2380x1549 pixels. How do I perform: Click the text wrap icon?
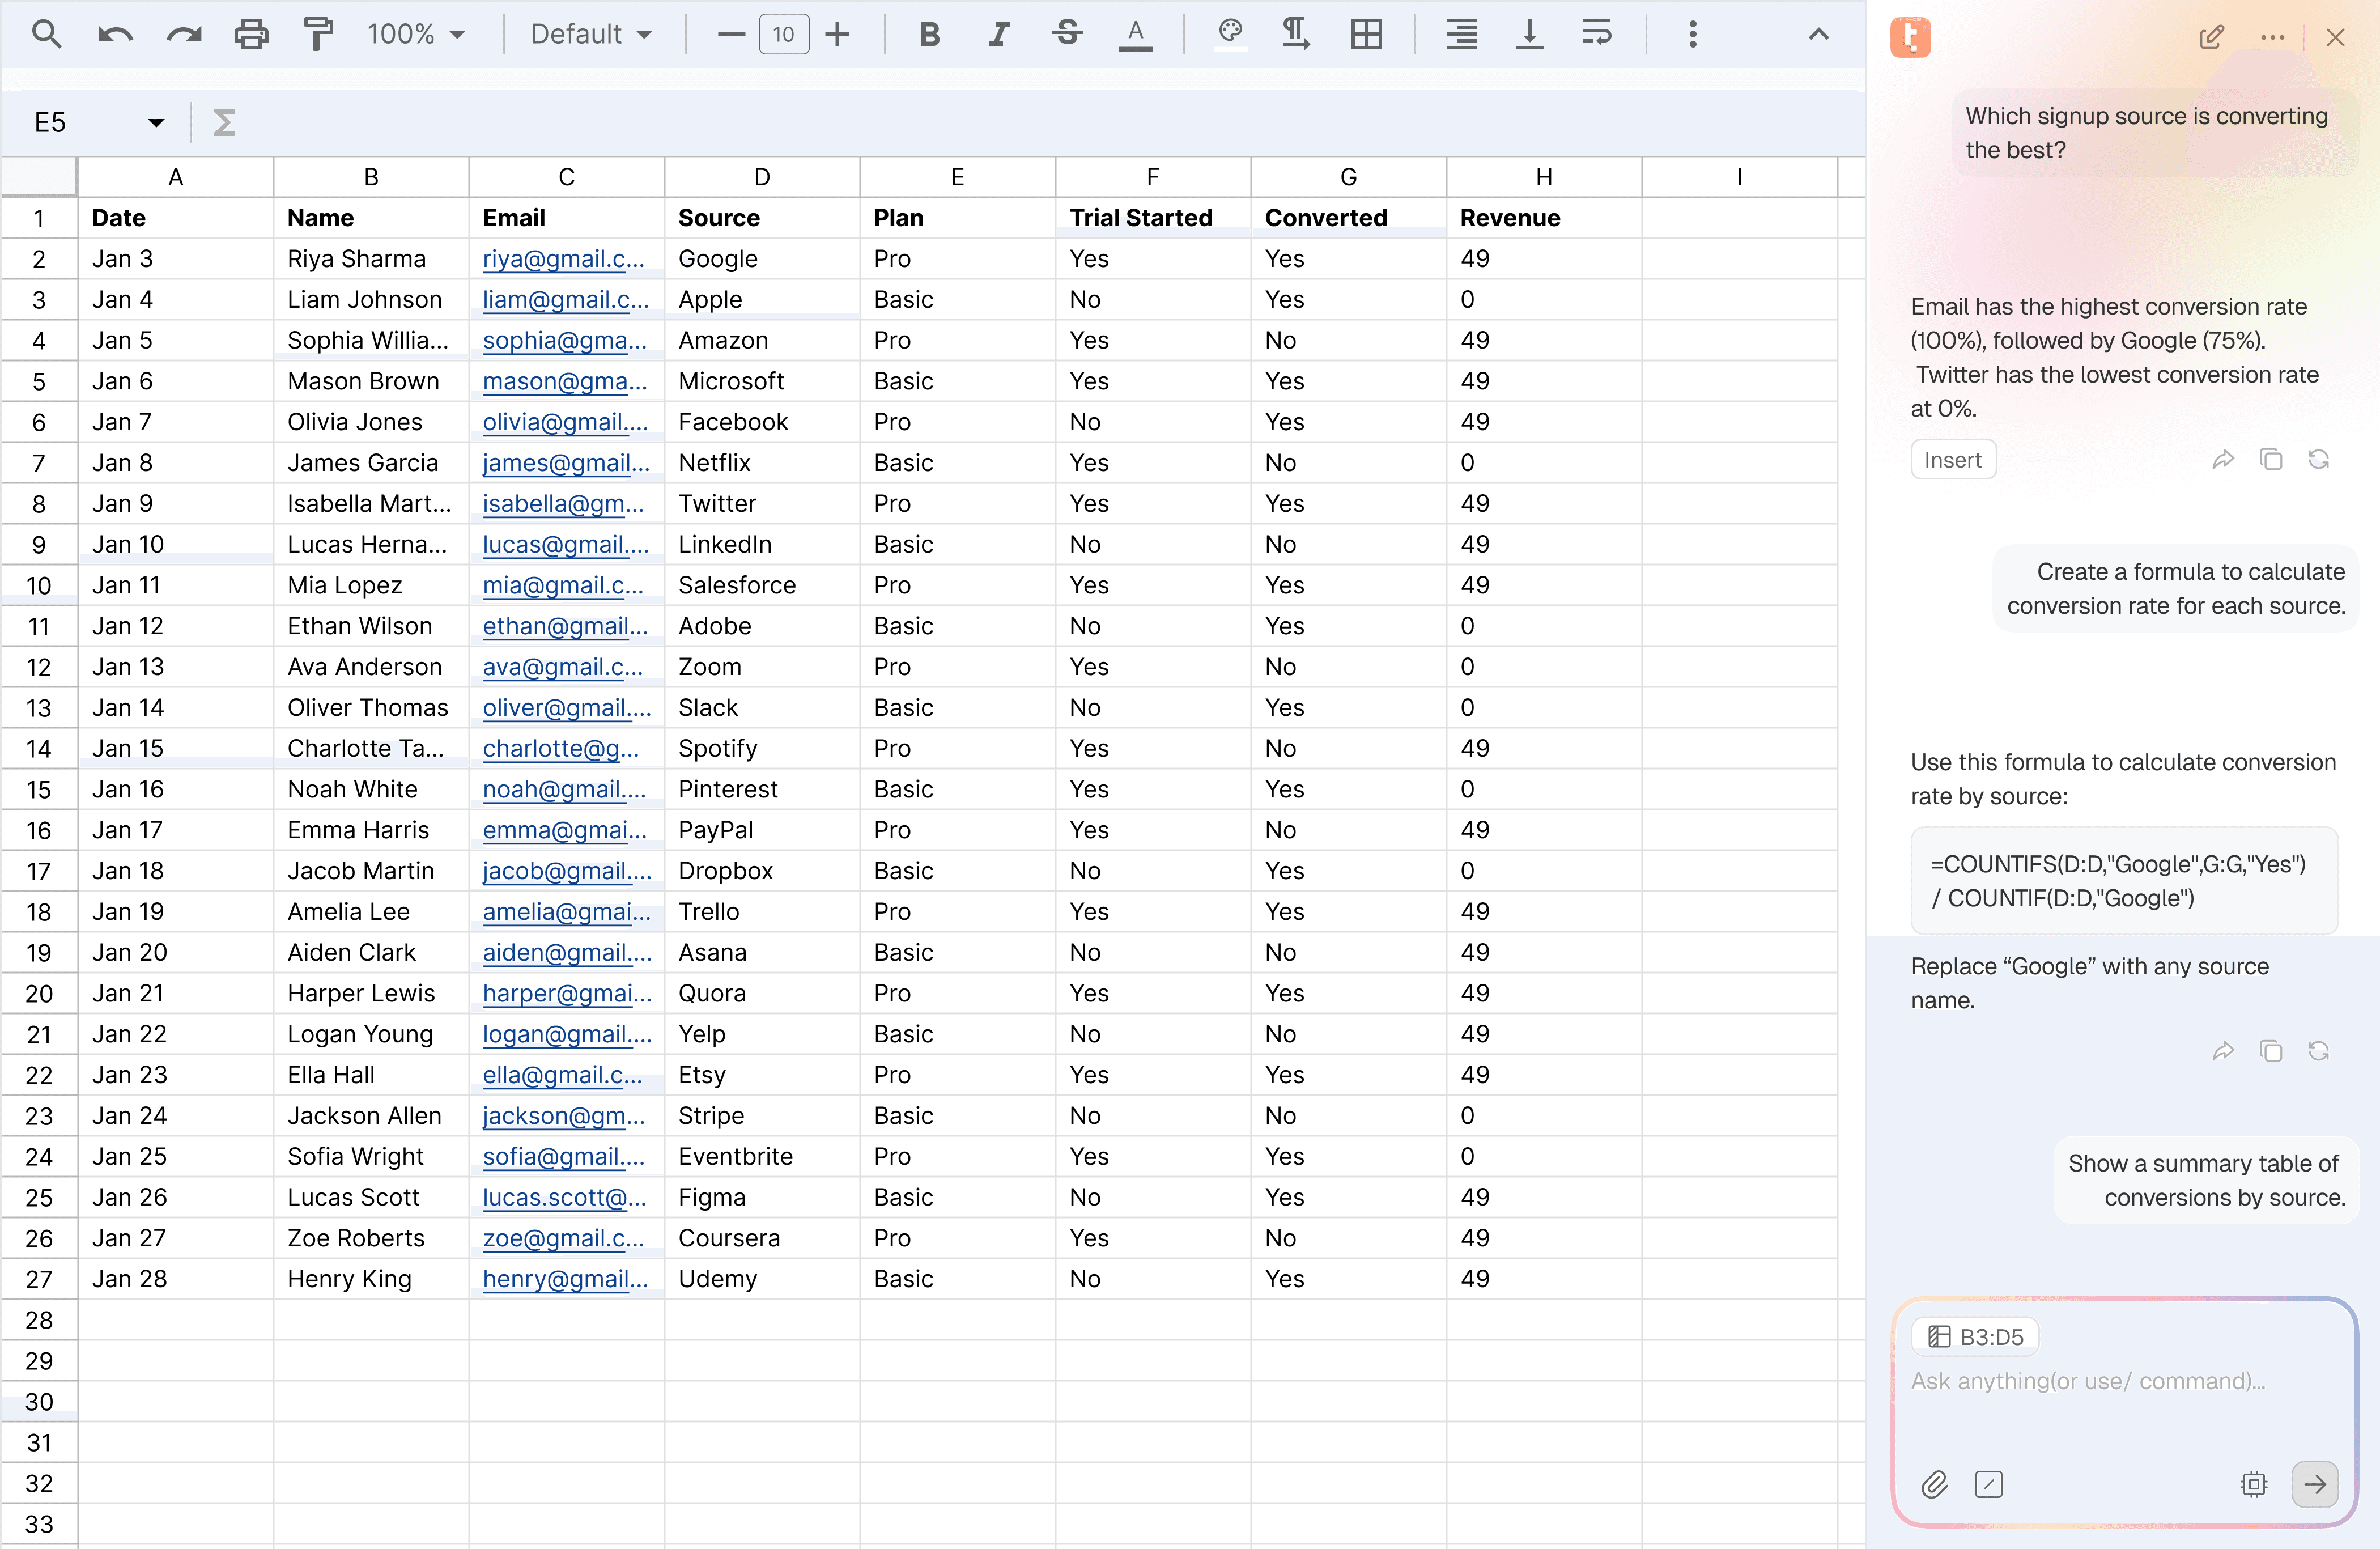click(x=1596, y=34)
